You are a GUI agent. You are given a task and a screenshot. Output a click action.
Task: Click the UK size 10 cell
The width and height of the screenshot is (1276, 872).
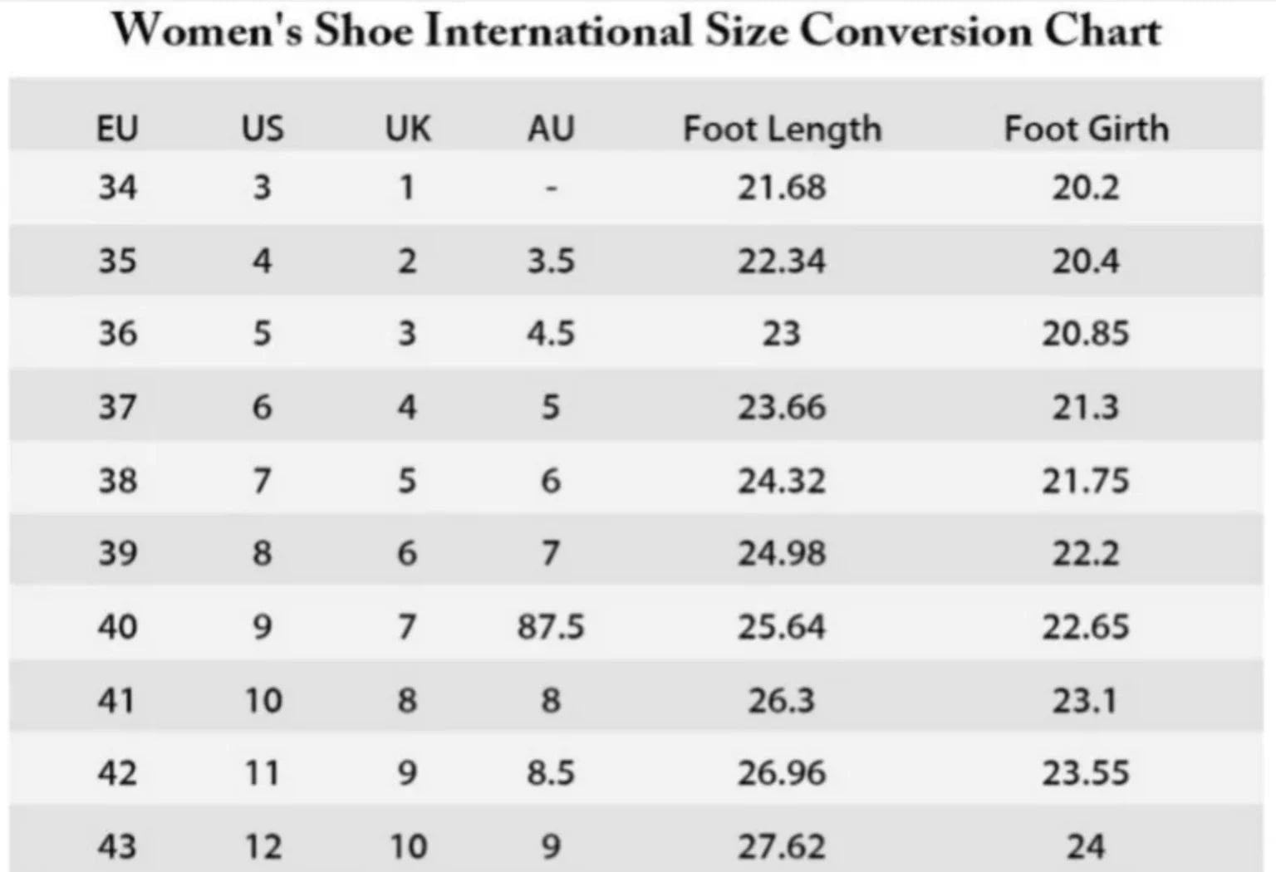408,847
